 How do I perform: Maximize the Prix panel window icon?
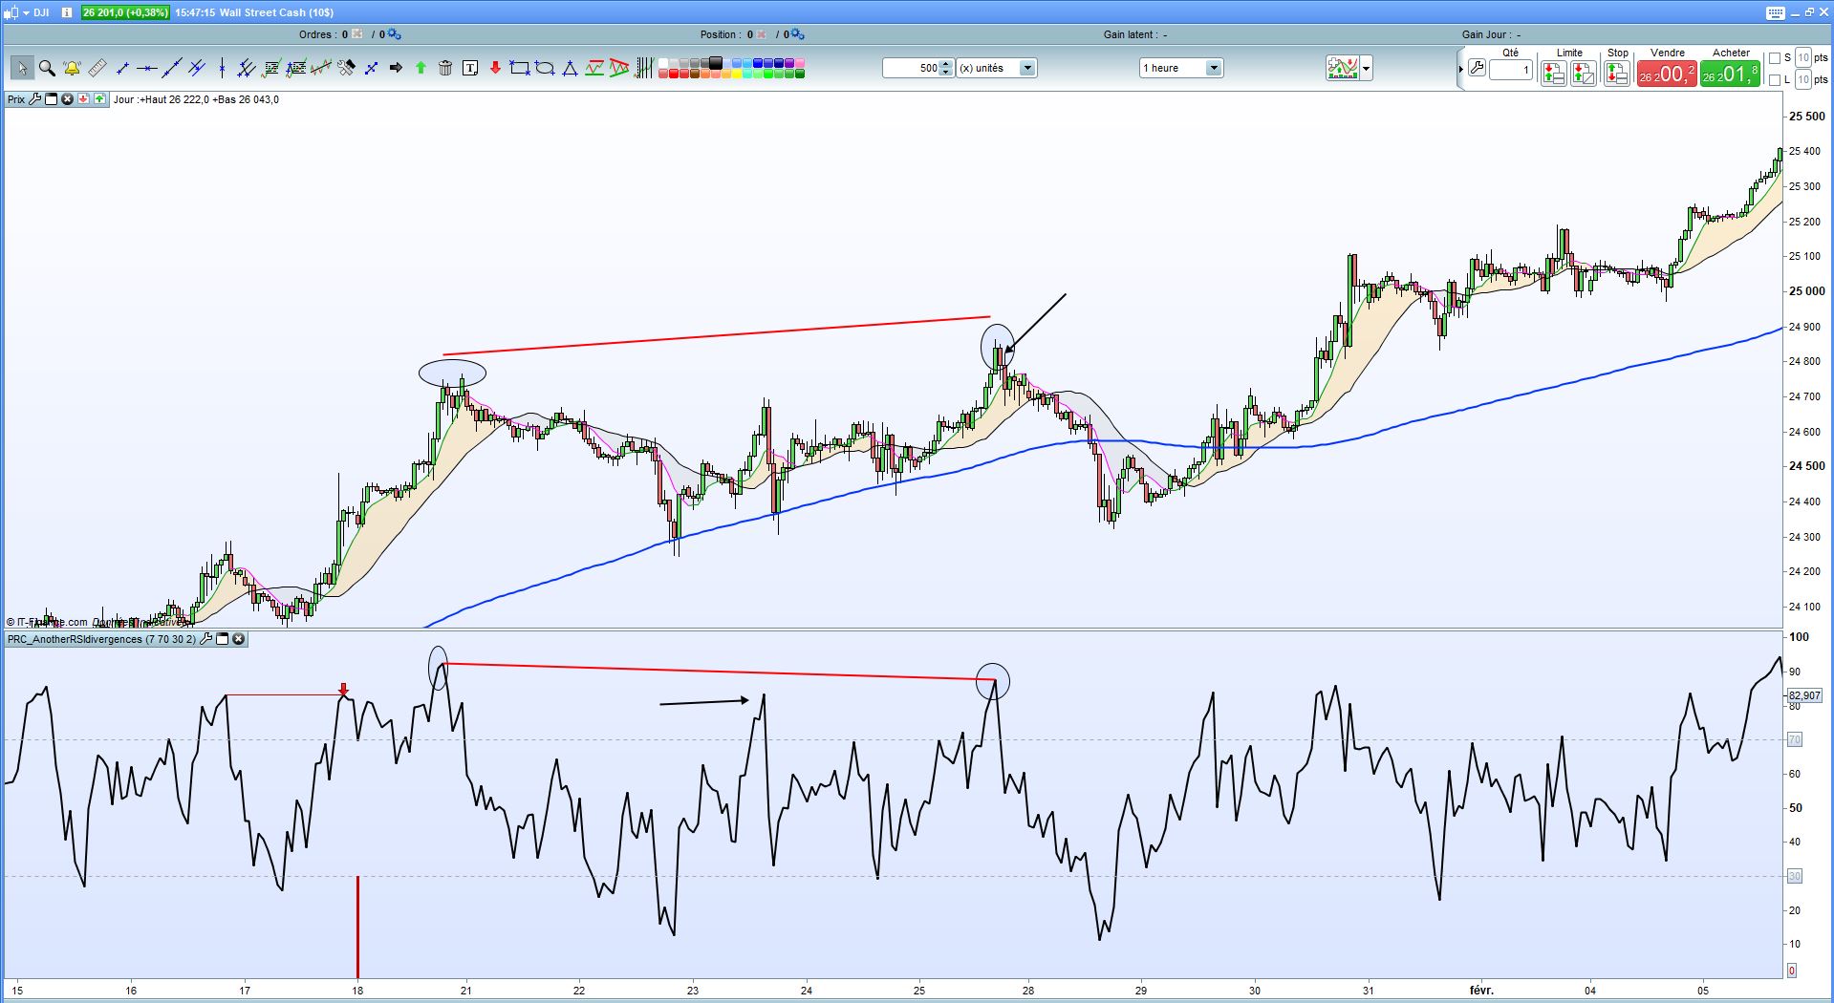pyautogui.click(x=52, y=99)
